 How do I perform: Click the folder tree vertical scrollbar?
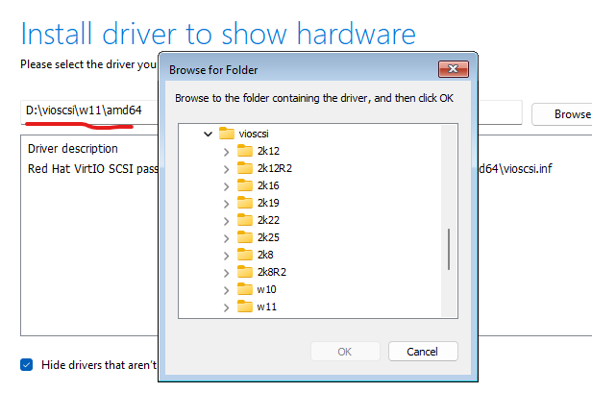pyautogui.click(x=449, y=250)
